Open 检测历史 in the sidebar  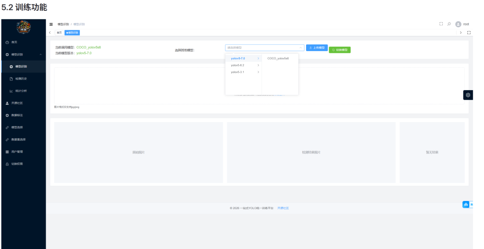coord(23,79)
